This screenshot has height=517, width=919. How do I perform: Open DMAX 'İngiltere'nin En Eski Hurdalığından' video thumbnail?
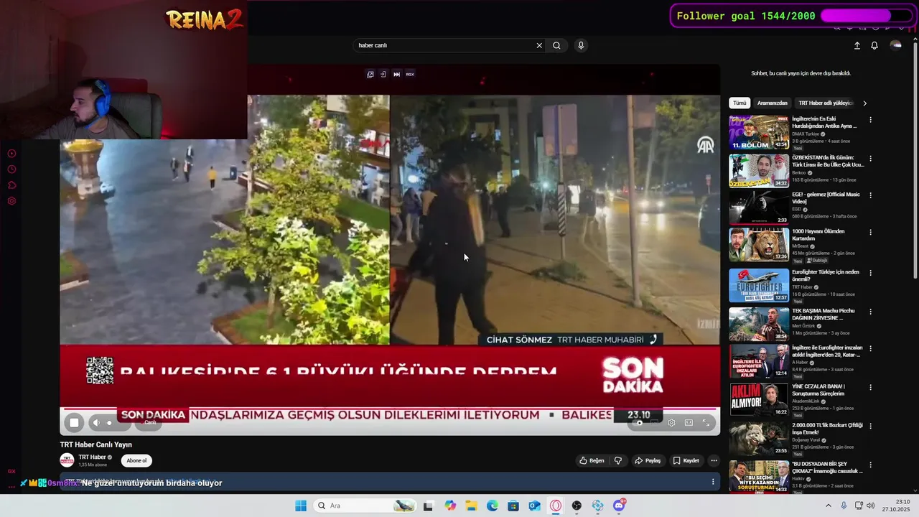[759, 133]
